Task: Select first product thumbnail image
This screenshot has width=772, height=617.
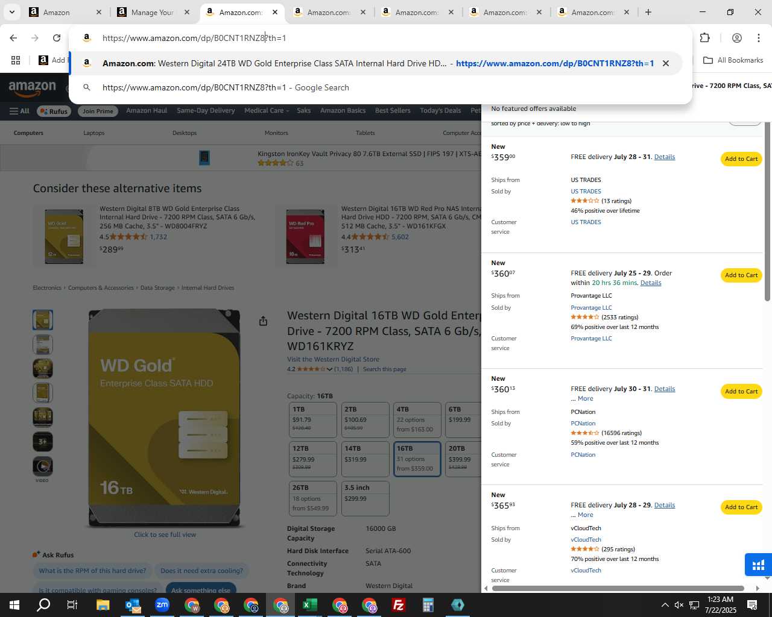Action: click(x=42, y=320)
